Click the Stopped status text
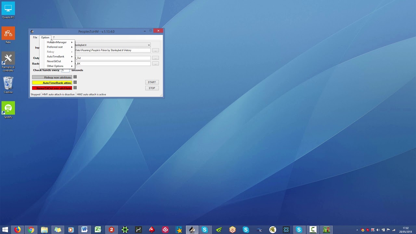The image size is (416, 234). 35,95
